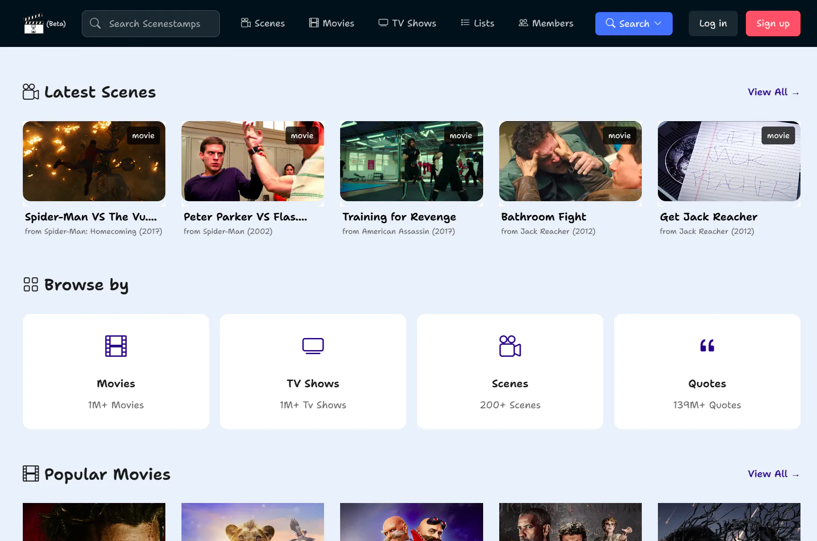Click the Get Jack Reacher title
This screenshot has height=541, width=817.
[708, 217]
